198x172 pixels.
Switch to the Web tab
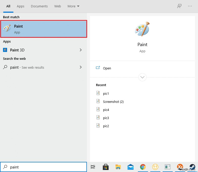click(x=58, y=6)
